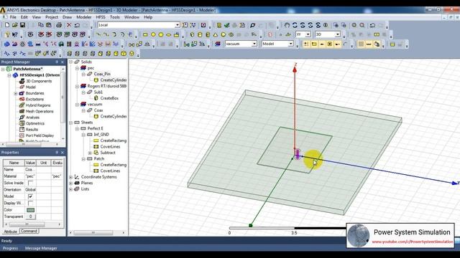Open the Modeler menu
The image size is (460, 258).
point(84,17)
